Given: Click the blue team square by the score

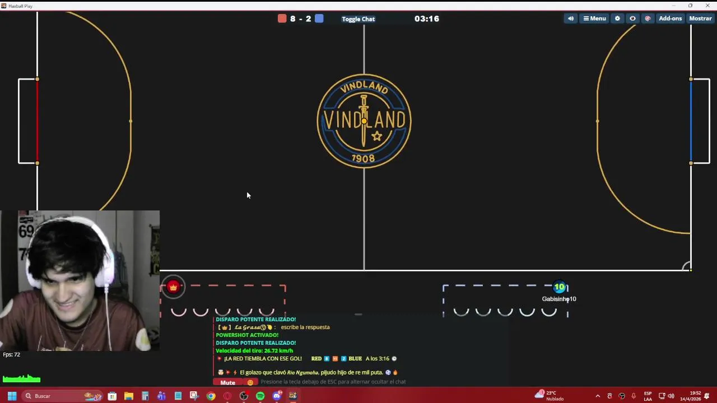Looking at the screenshot, I should 319,18.
